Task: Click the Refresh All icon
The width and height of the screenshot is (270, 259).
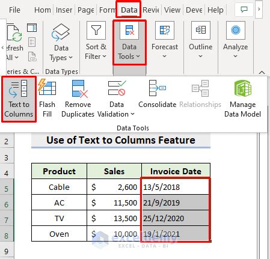Action: tap(14, 43)
